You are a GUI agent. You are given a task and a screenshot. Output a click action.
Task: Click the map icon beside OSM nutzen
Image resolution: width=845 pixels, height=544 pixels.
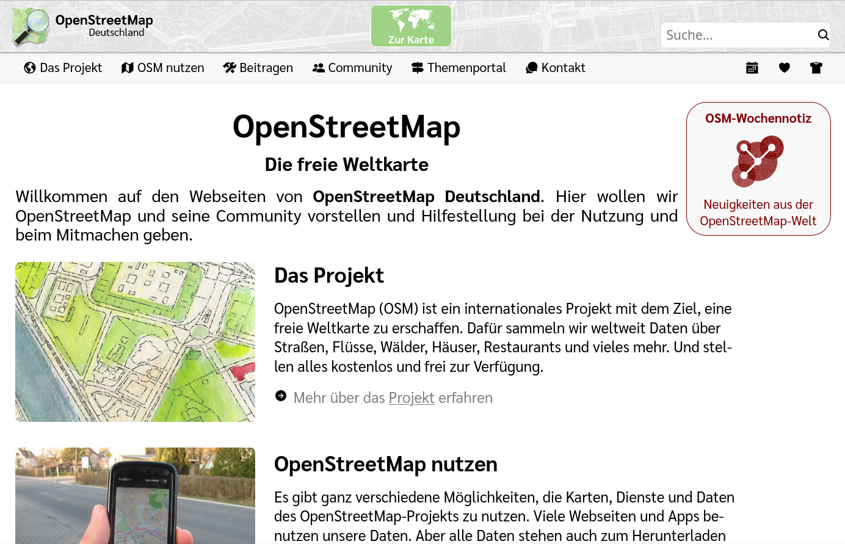(x=127, y=68)
